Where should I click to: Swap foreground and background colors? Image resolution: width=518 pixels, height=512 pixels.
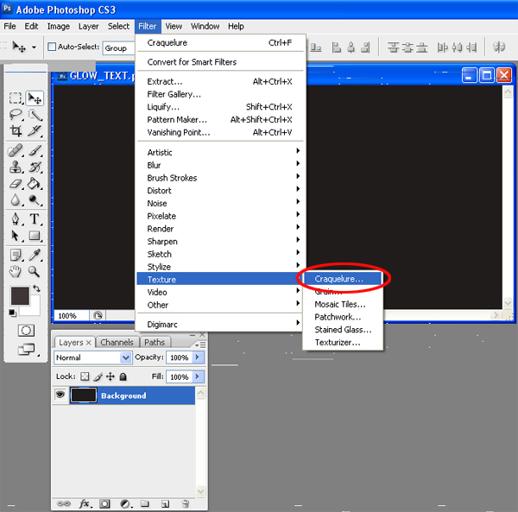click(36, 288)
